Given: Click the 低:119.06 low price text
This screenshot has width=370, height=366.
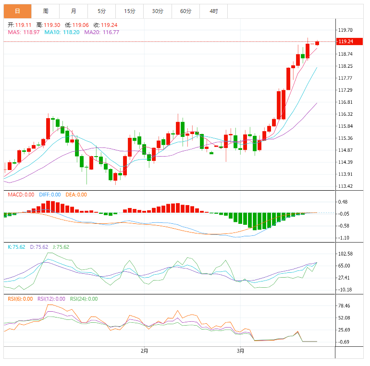Looking at the screenshot, I should click(x=77, y=25).
